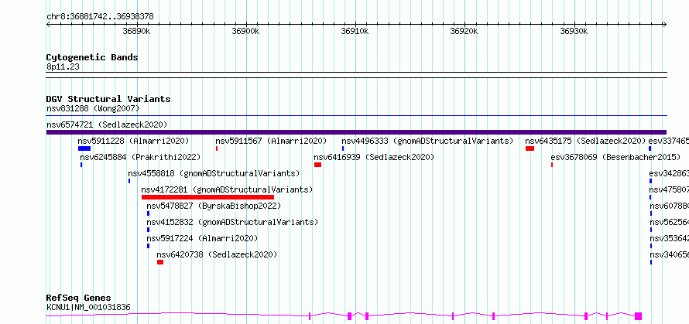Open nsv5917224 (Almarri2020) label

[202, 238]
